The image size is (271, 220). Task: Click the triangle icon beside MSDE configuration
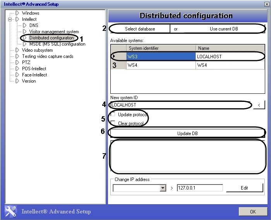24,44
